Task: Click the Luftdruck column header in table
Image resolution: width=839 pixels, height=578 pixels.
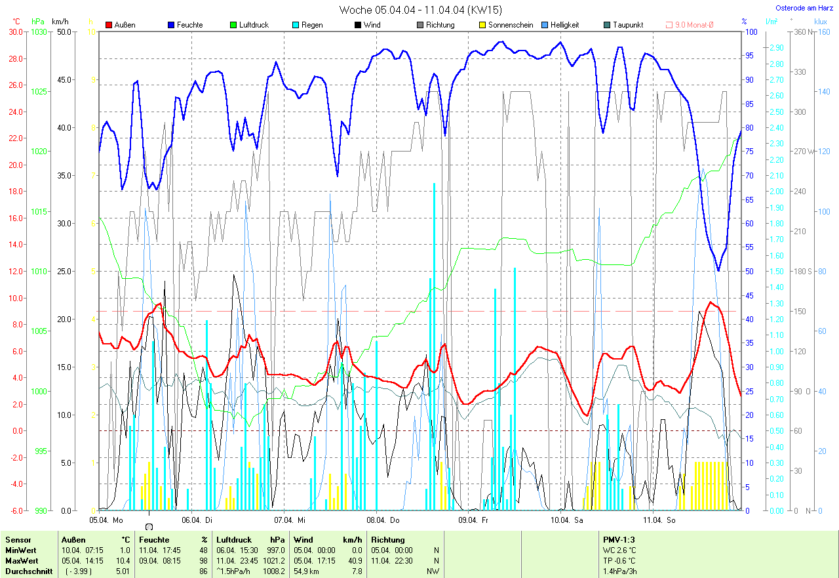Action: click(x=234, y=540)
